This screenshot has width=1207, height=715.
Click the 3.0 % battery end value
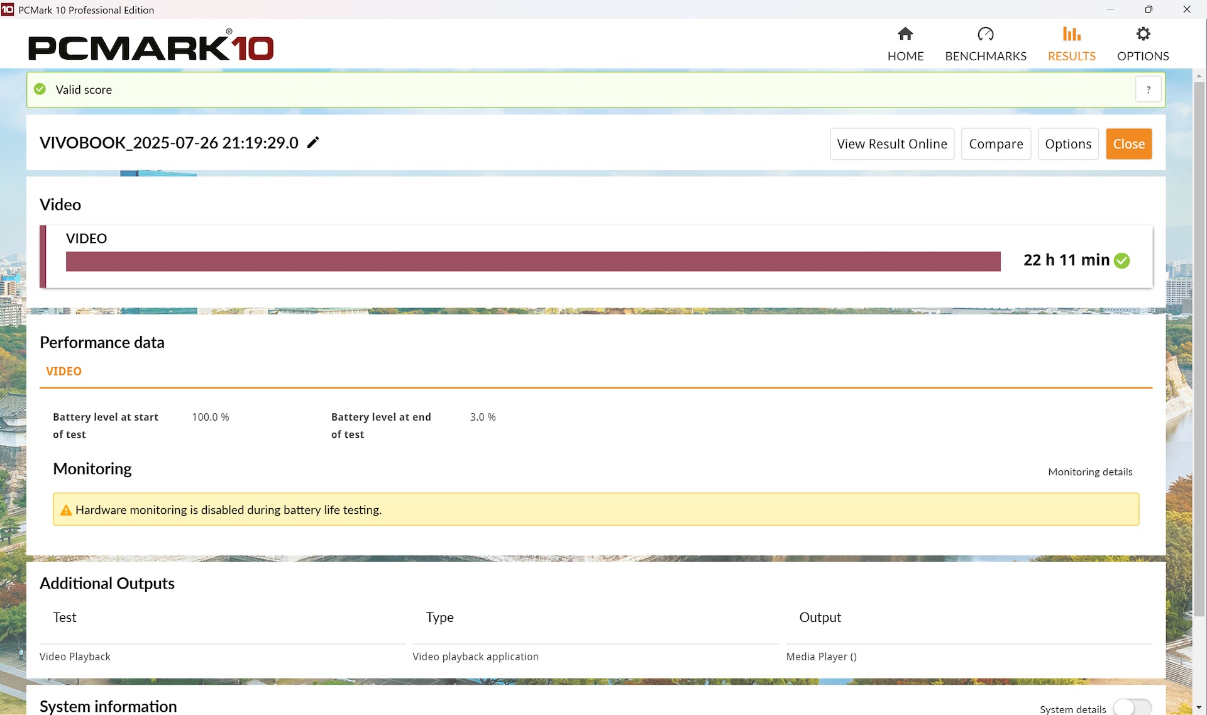pyautogui.click(x=483, y=417)
